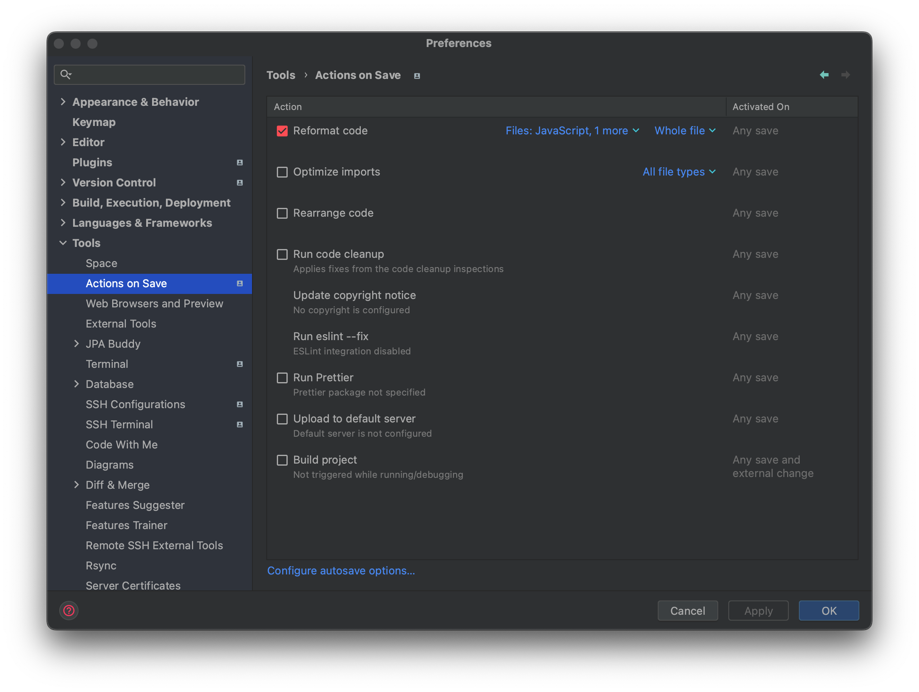
Task: Open the All file types dropdown
Action: [x=679, y=172]
